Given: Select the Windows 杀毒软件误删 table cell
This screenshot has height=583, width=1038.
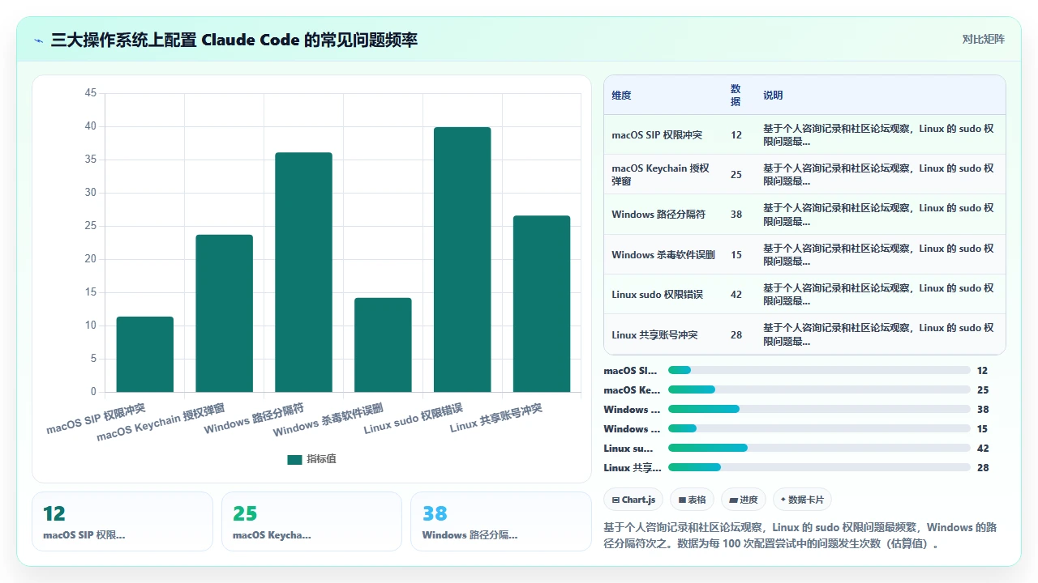Looking at the screenshot, I should 663,254.
